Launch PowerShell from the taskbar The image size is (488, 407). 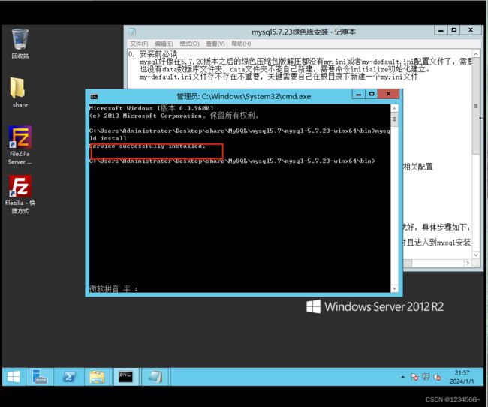68,377
